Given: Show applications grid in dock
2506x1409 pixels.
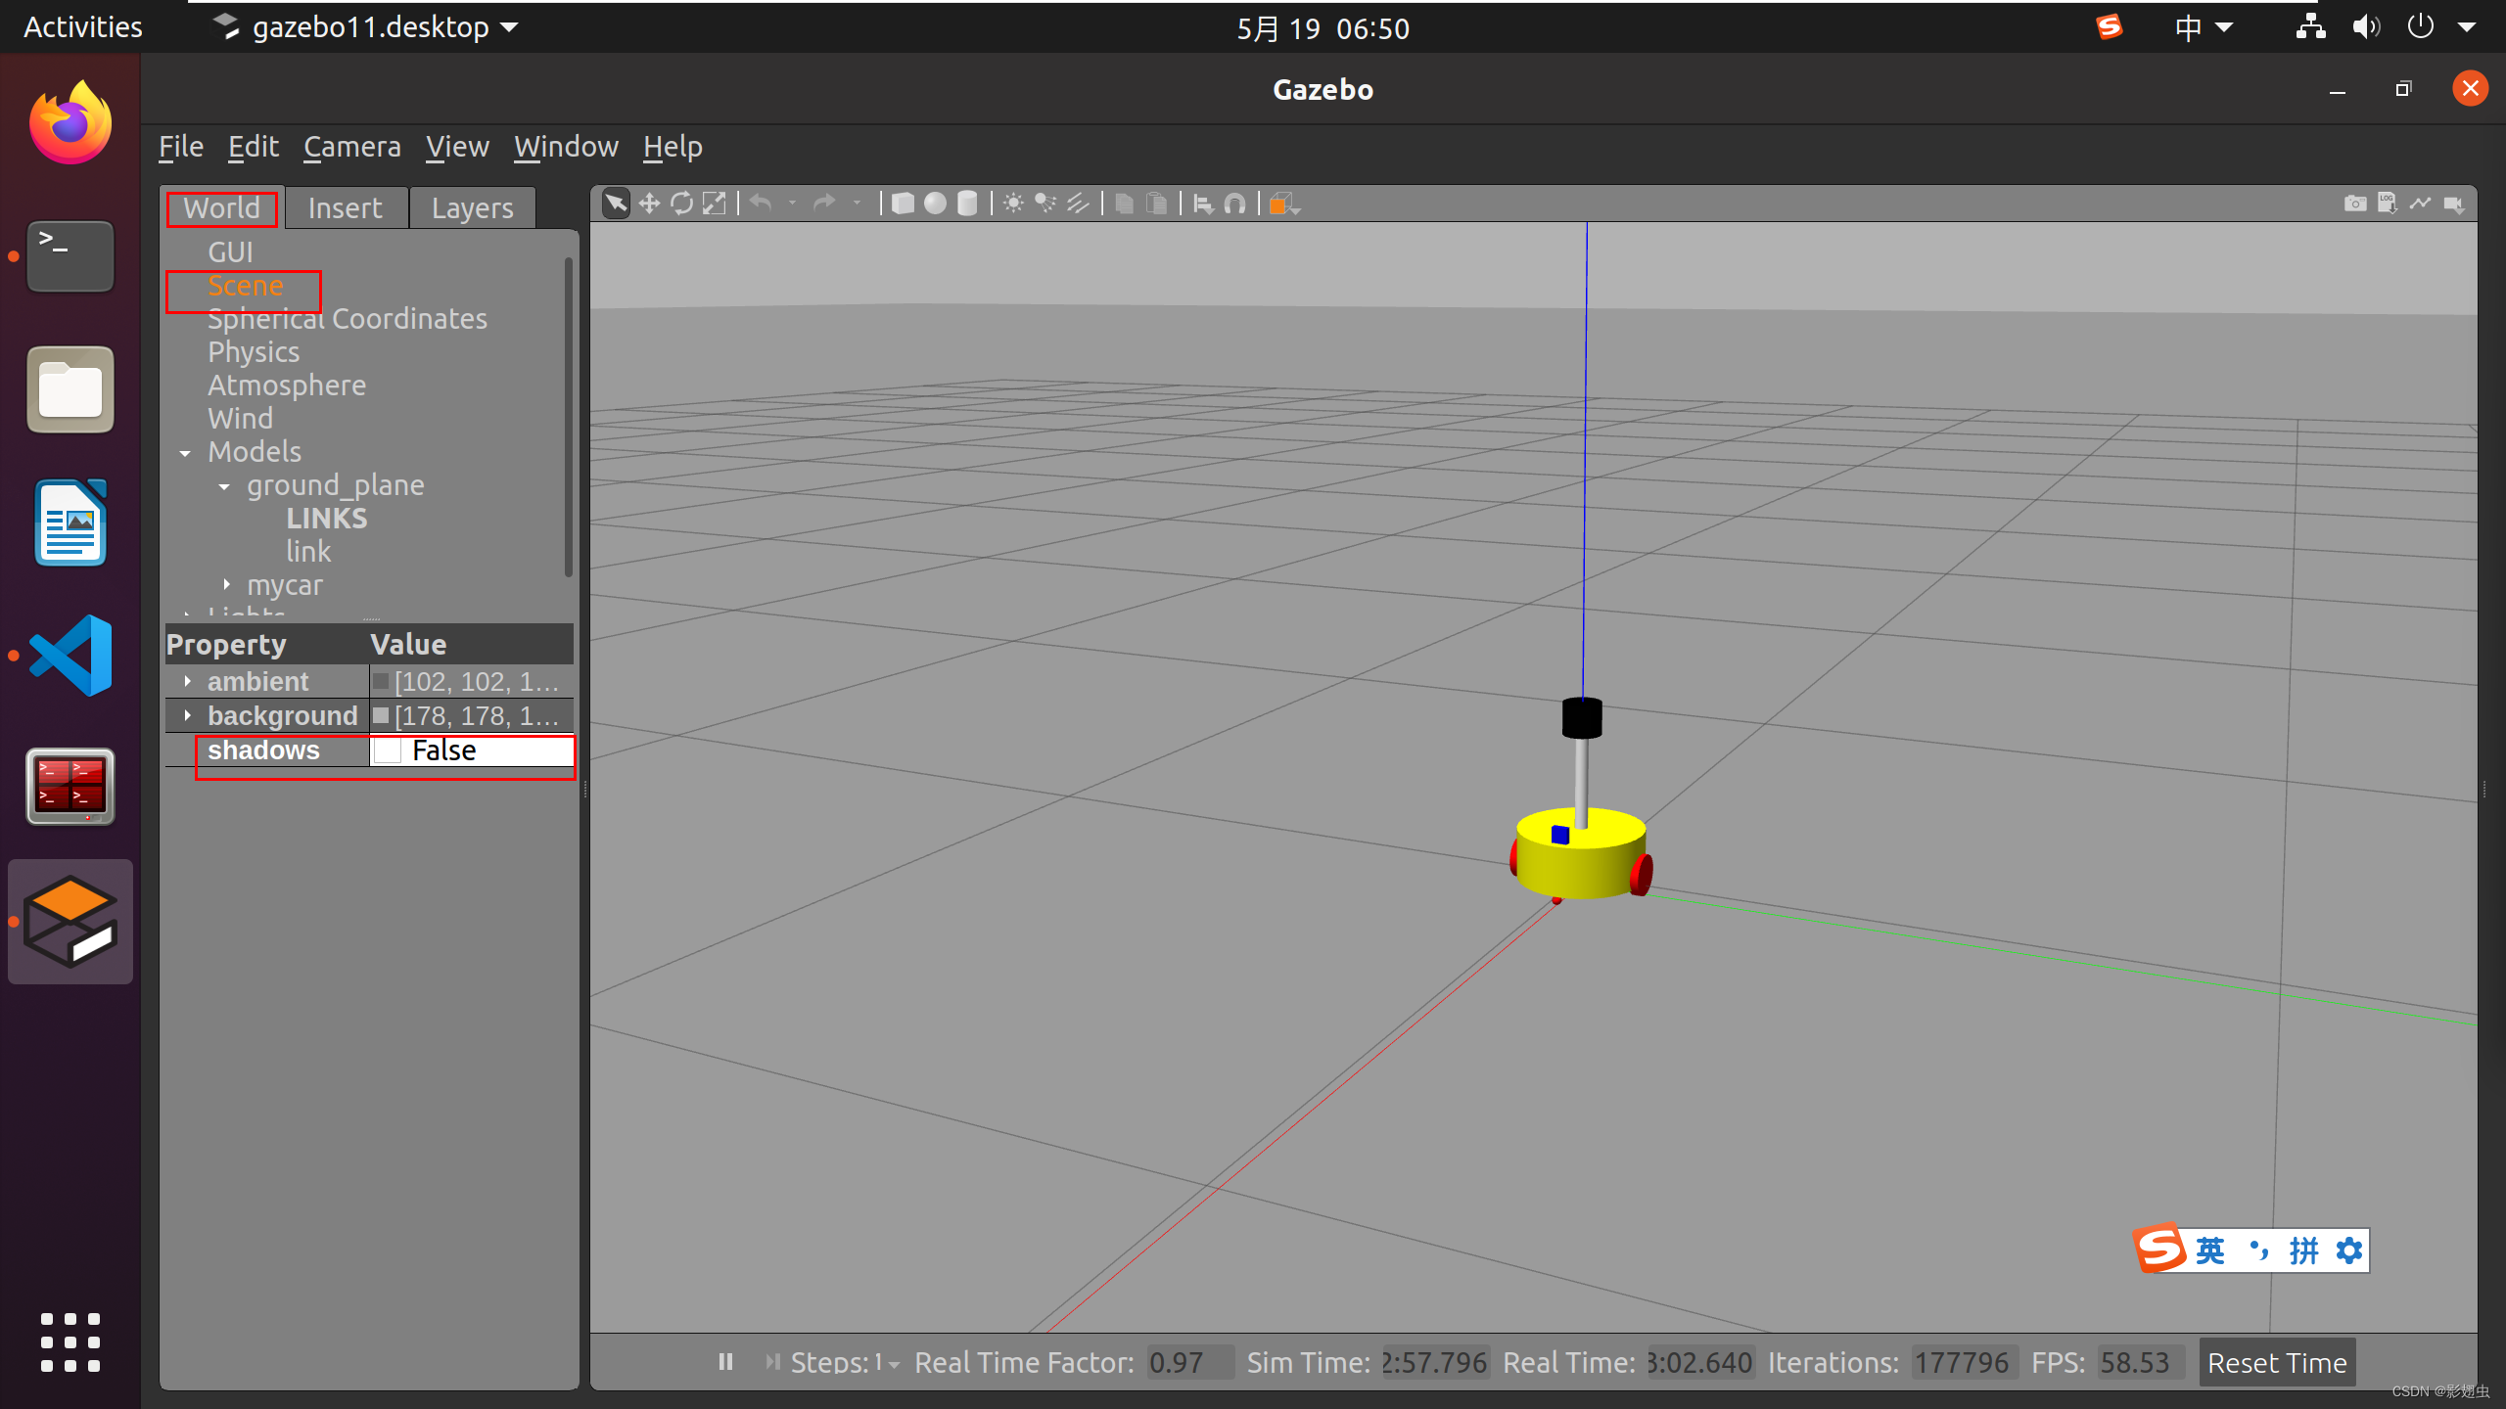Looking at the screenshot, I should (70, 1342).
